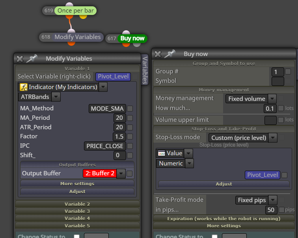Viewport: 298px width, 238px height.
Task: Click top input connector of Once per bar
Action: point(69,5)
